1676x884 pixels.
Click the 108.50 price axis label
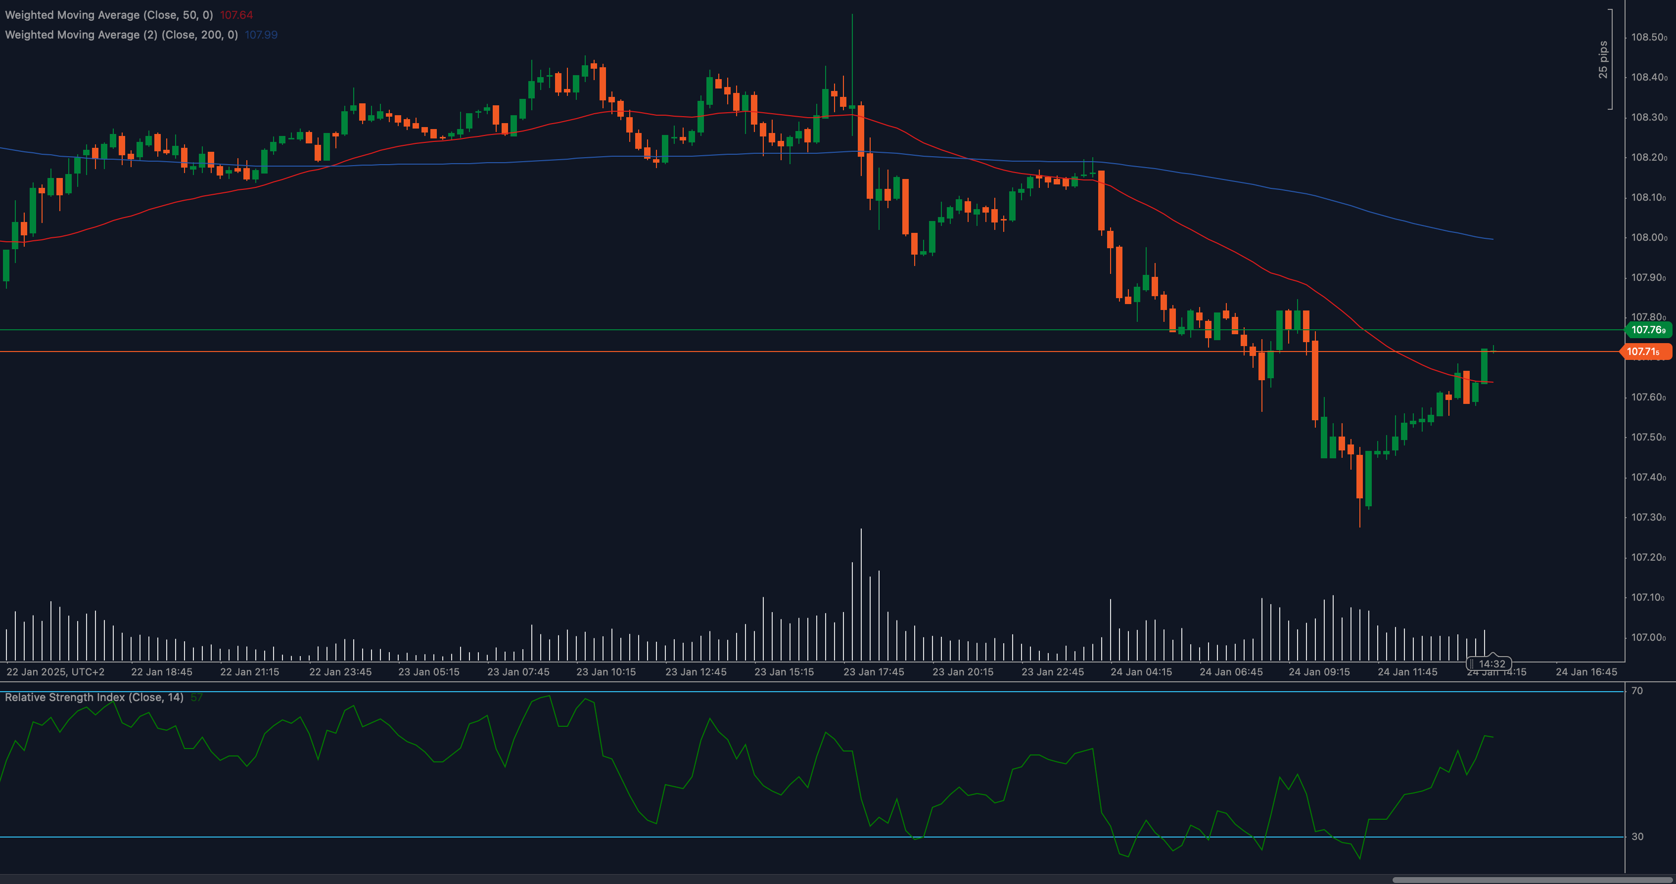pyautogui.click(x=1649, y=37)
